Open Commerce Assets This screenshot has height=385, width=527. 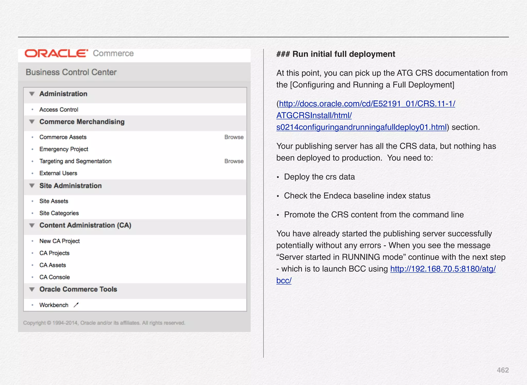(x=63, y=137)
